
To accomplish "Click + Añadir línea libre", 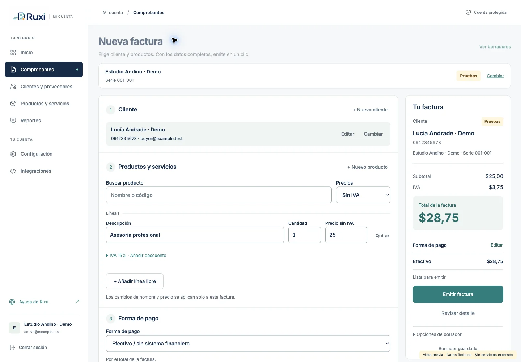I will 135,281.
